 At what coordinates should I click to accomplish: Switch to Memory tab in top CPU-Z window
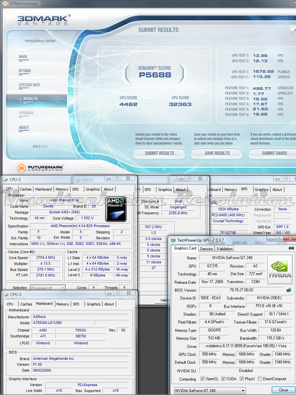tap(62, 189)
